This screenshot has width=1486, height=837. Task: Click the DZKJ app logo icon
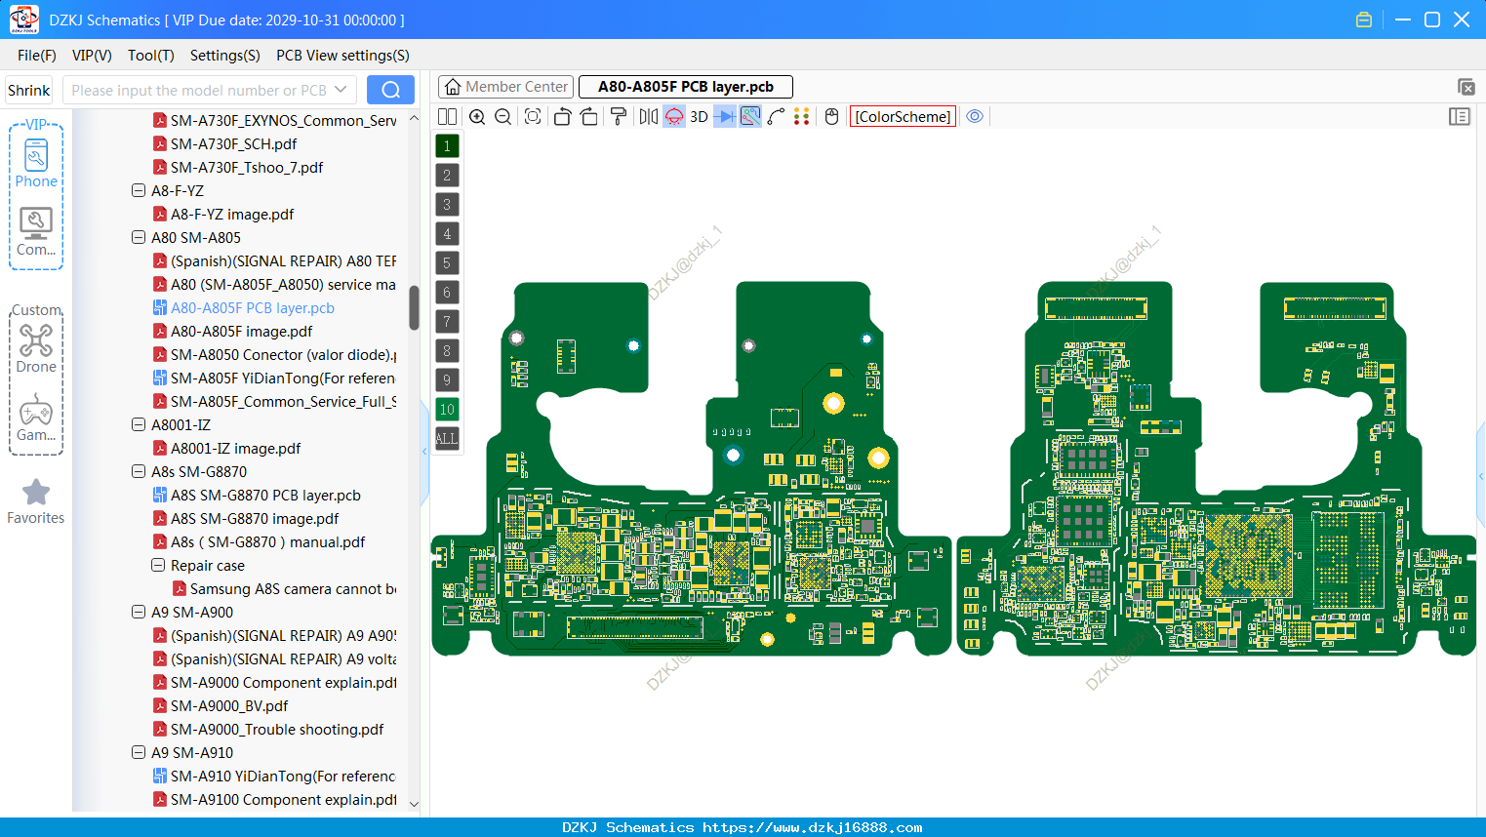point(23,20)
